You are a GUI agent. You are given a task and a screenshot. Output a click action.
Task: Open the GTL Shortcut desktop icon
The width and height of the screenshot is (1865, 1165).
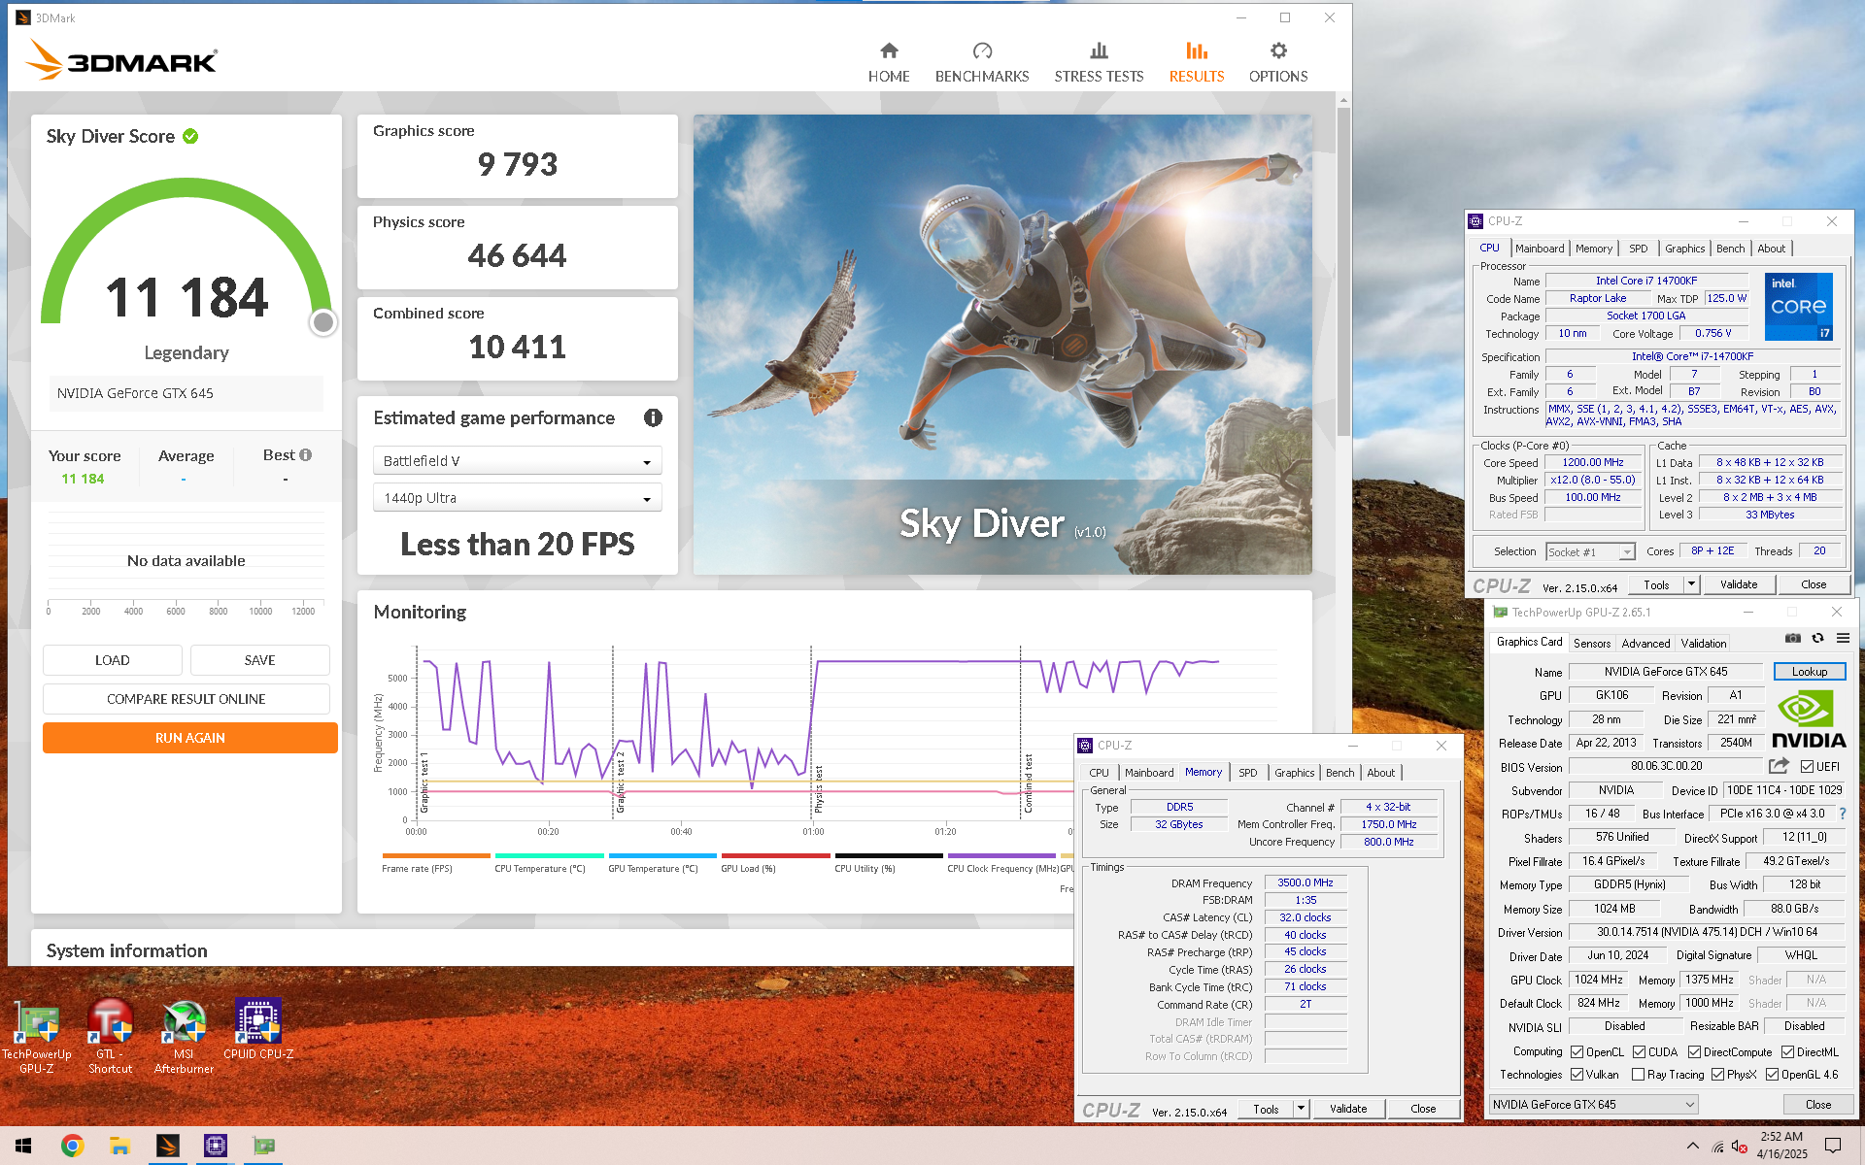110,1037
